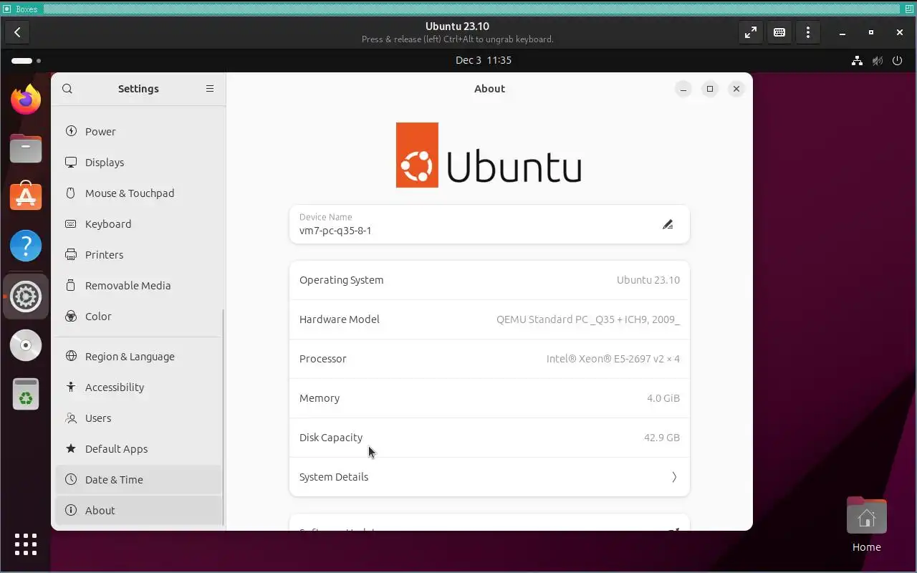
Task: Click the Operating System row
Action: pyautogui.click(x=489, y=280)
